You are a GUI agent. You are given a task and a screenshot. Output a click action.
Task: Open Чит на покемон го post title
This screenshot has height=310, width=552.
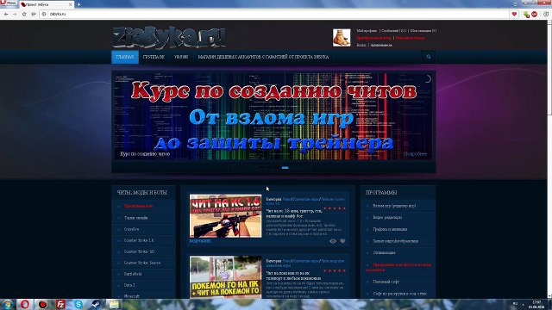point(293,276)
